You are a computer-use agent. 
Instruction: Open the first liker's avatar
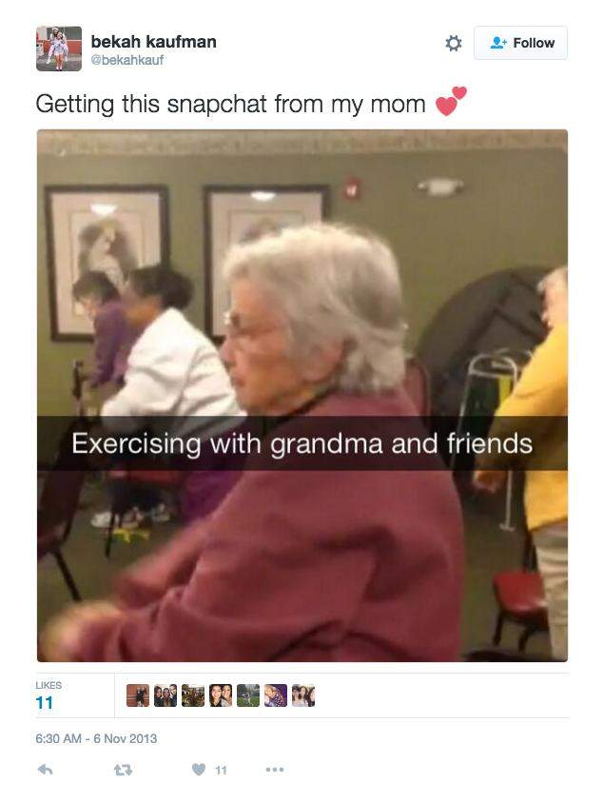point(138,695)
